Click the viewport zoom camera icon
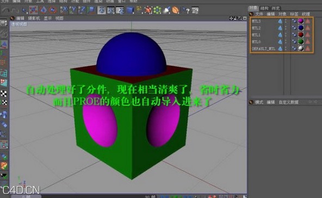This screenshot has width=322, height=198. (236, 18)
